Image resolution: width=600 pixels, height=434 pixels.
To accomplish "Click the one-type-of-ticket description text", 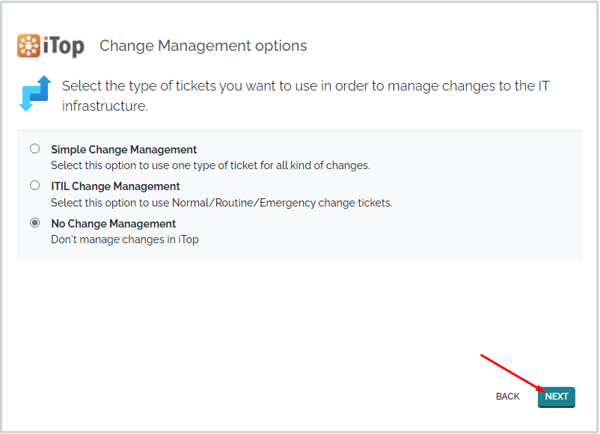I will 210,165.
